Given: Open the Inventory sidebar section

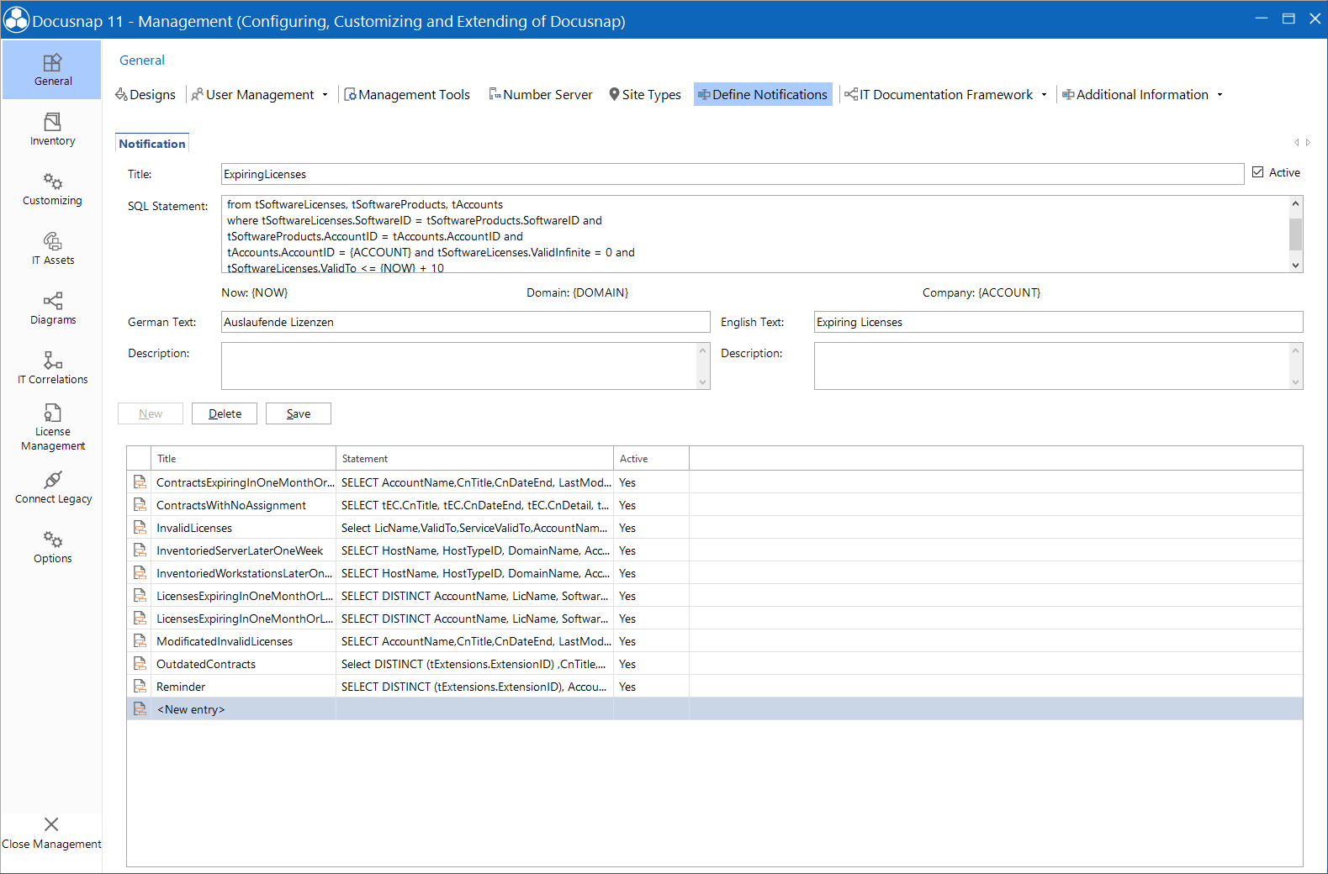Looking at the screenshot, I should click(x=52, y=129).
